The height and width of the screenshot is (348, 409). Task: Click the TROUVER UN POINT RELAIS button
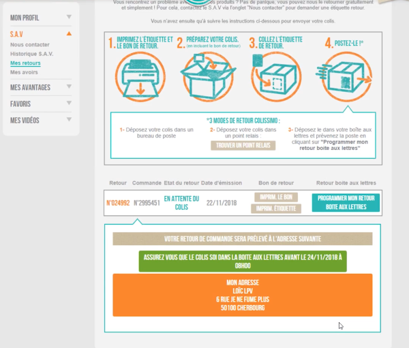pos(243,146)
